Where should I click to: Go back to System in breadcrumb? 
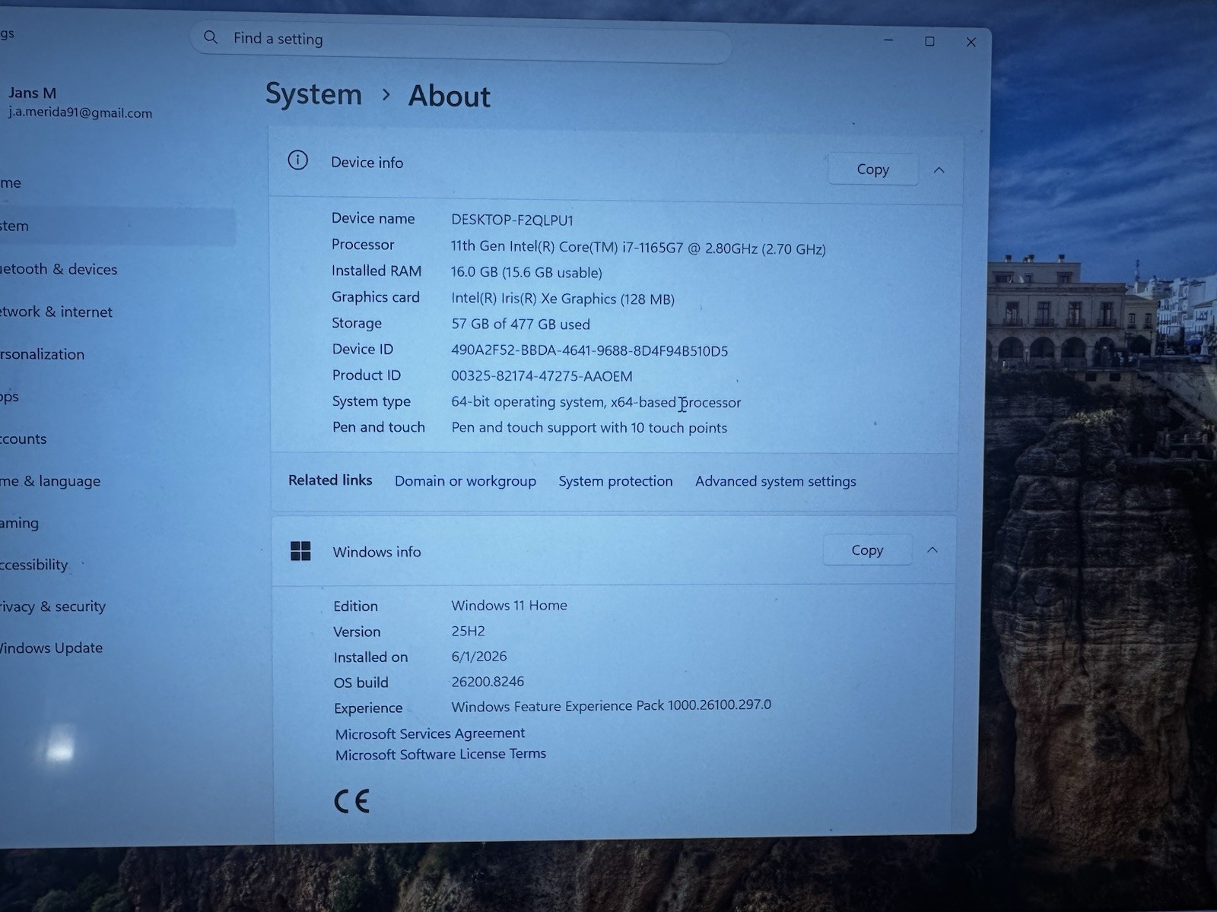(x=313, y=94)
